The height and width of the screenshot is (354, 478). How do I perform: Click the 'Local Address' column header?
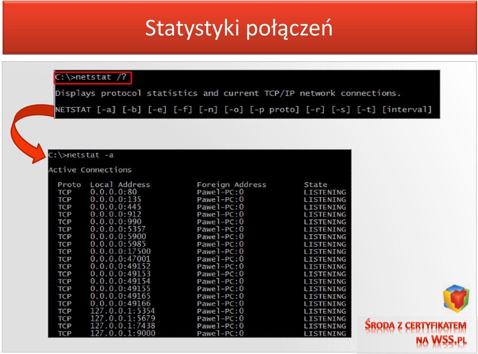pyautogui.click(x=120, y=185)
